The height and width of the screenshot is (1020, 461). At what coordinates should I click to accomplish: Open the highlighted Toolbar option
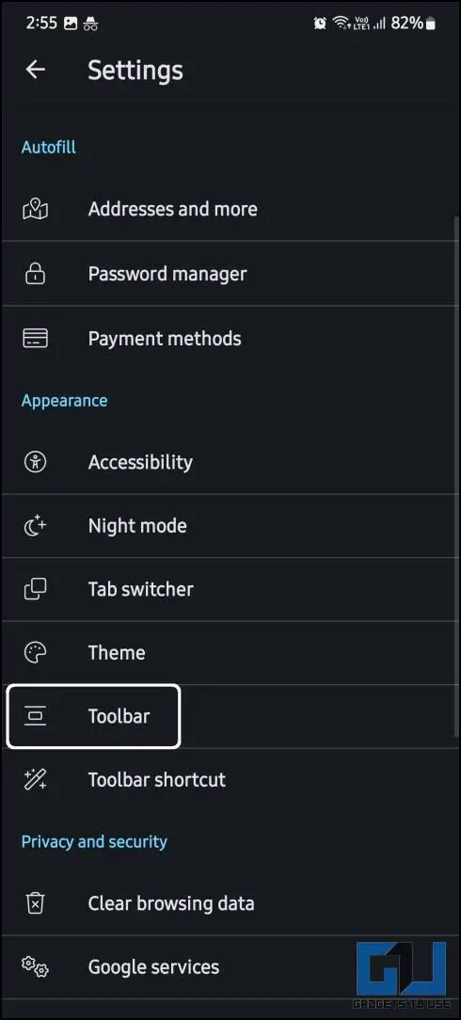(93, 716)
